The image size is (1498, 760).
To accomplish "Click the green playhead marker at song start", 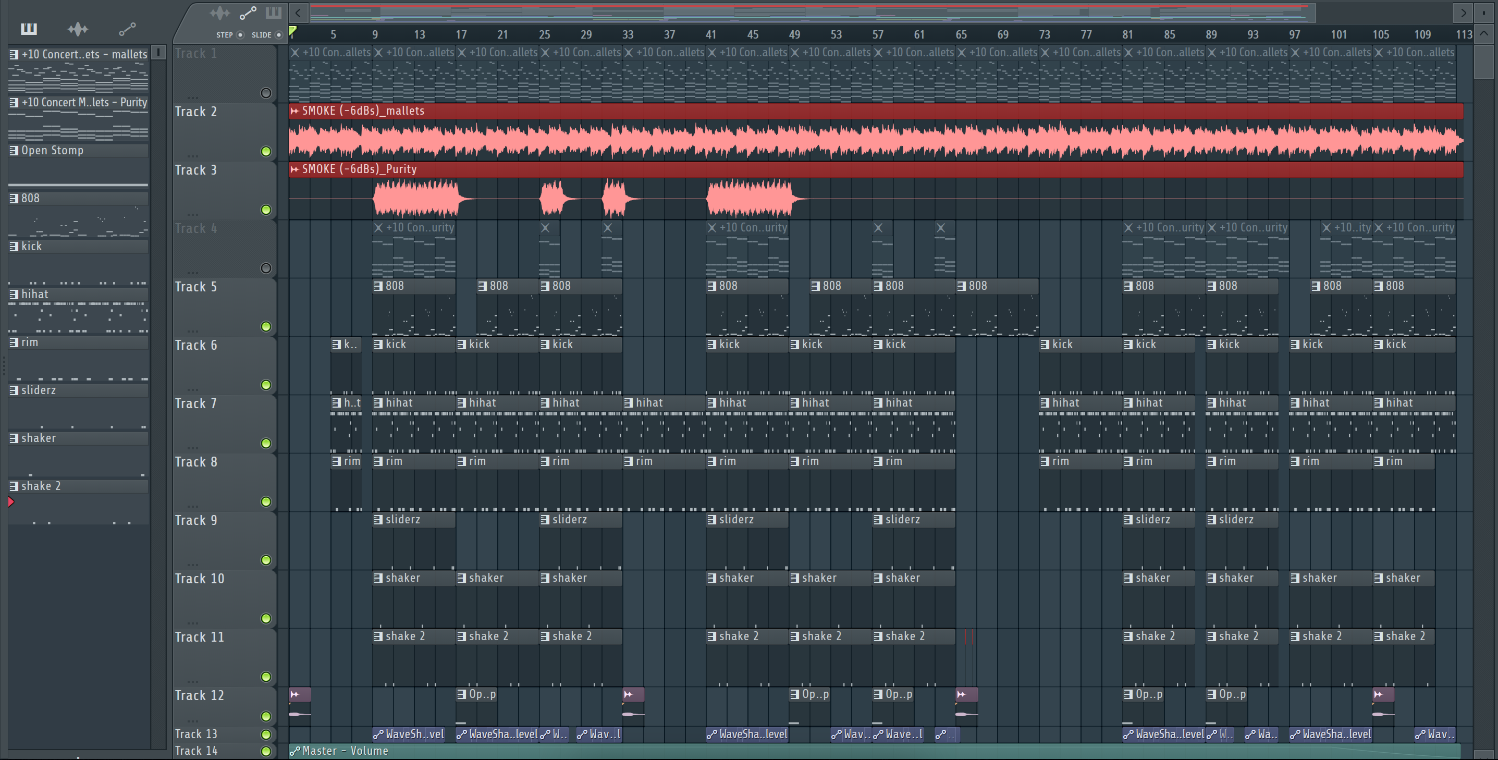I will tap(293, 31).
